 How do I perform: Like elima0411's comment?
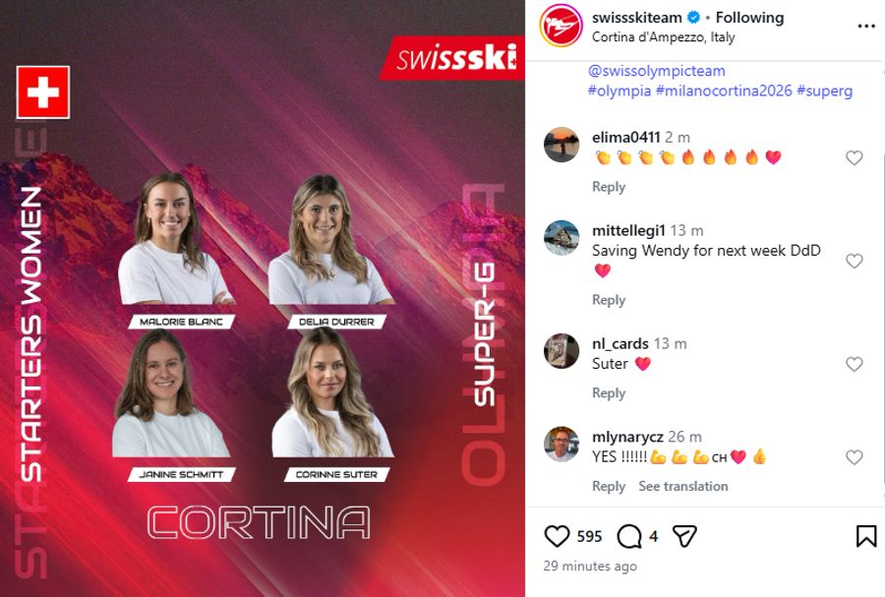pos(854,158)
